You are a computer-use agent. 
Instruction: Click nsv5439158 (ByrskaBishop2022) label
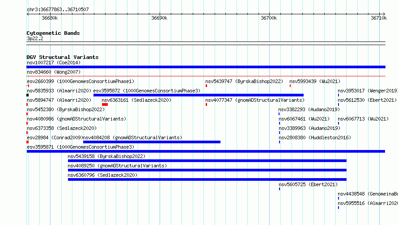coord(106,156)
